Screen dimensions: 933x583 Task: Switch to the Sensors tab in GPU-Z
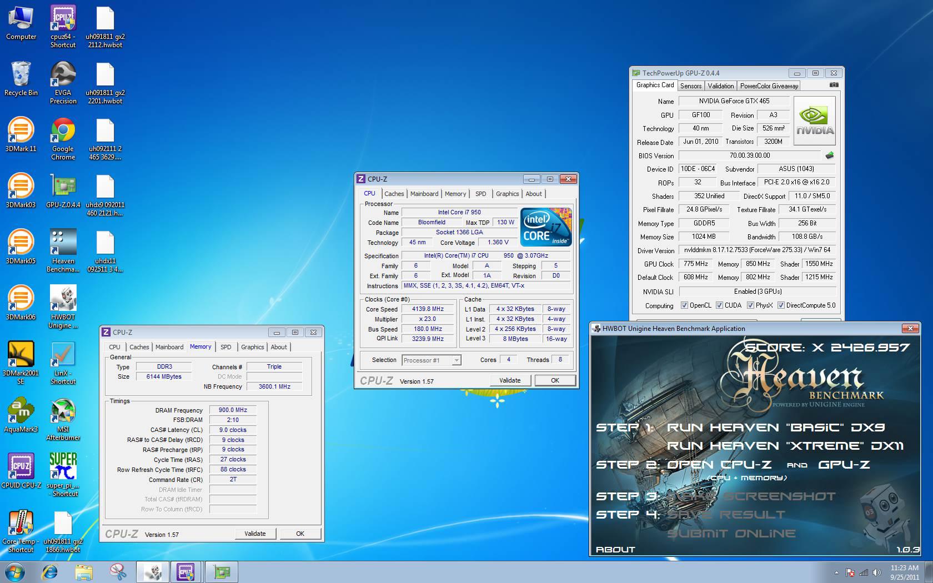pos(691,86)
